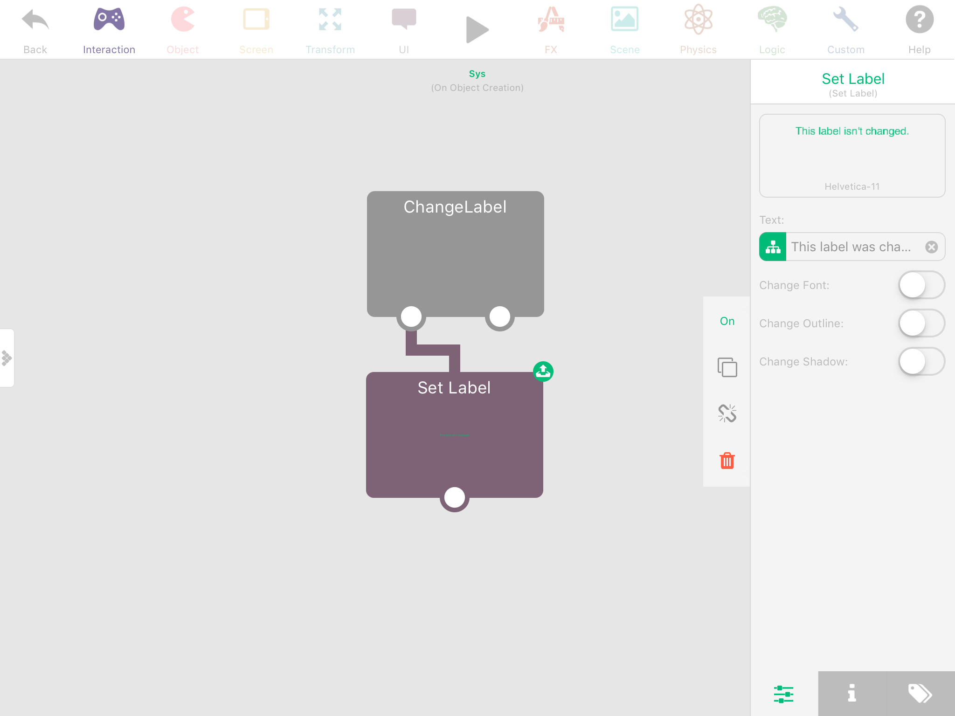
Task: Turn on Change Shadow switch
Action: click(921, 362)
